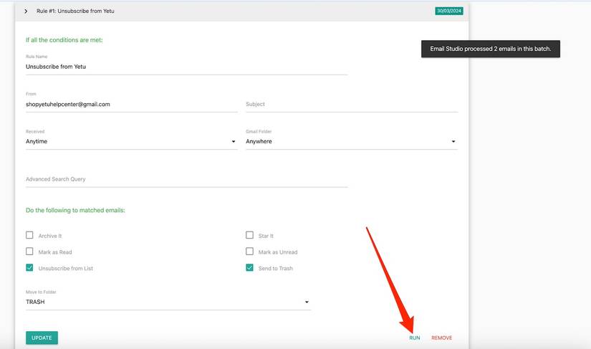Click the Subject input field
This screenshot has height=349, width=591.
(x=351, y=105)
